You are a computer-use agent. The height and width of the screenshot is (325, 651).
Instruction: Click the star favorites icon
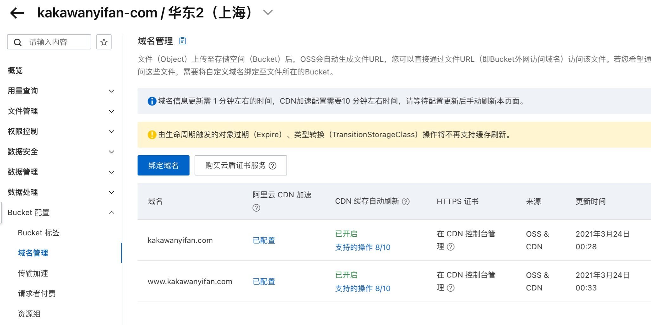click(x=104, y=42)
